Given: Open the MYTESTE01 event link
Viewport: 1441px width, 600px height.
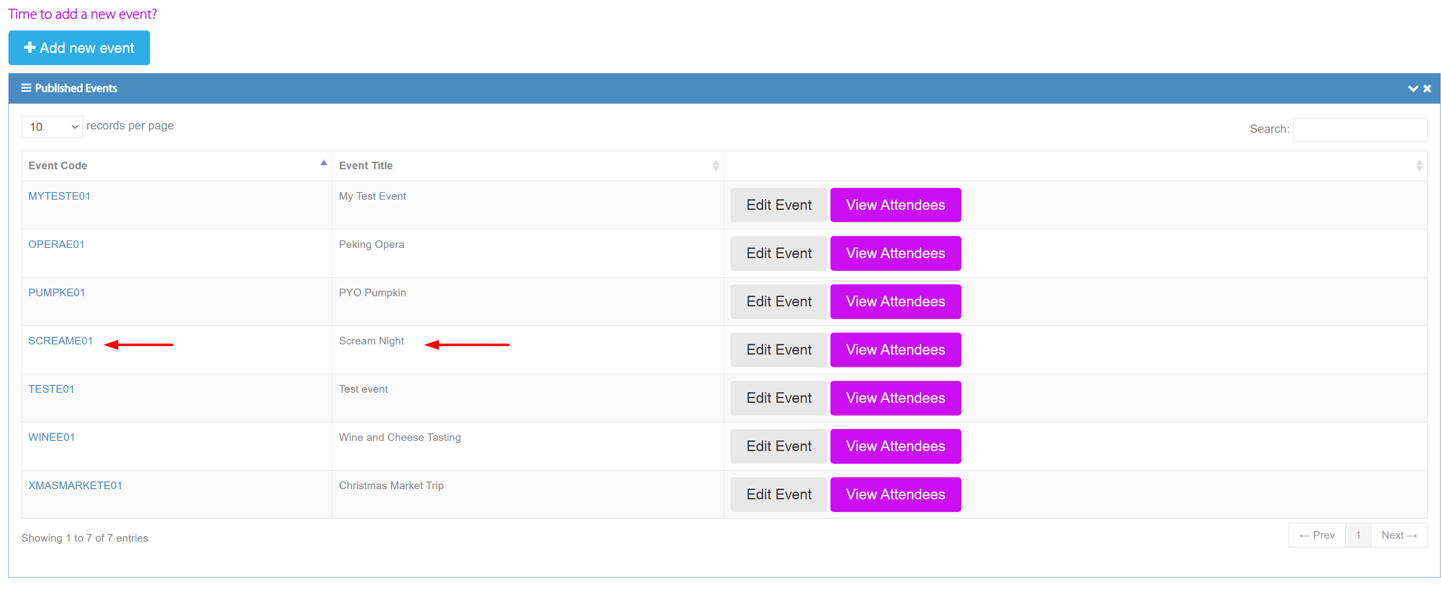Looking at the screenshot, I should point(59,196).
